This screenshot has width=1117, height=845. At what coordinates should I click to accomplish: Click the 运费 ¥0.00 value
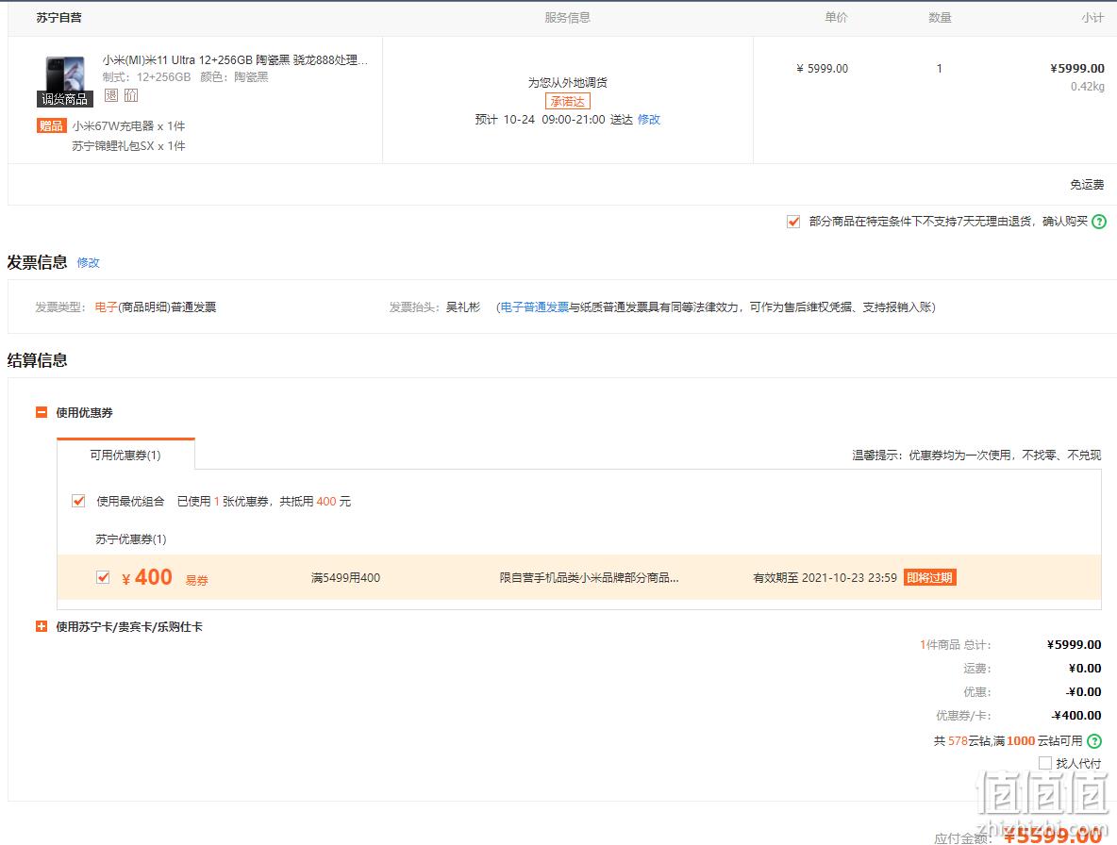[1085, 669]
